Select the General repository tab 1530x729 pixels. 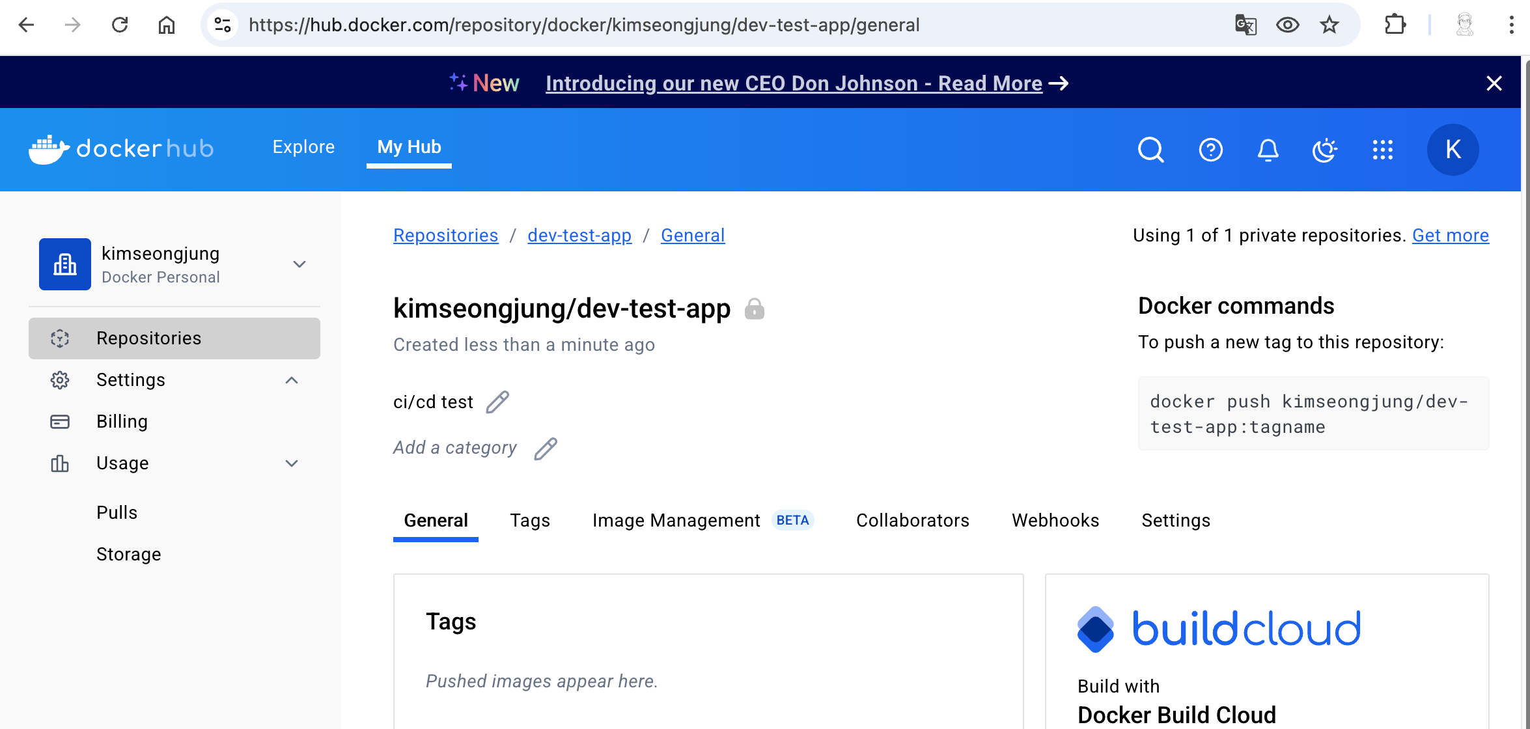pyautogui.click(x=436, y=521)
